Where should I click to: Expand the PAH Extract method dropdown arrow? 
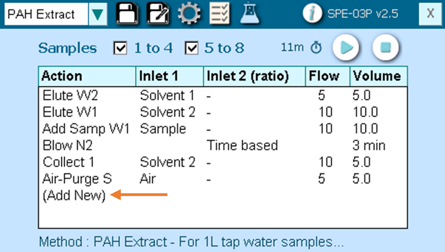97,14
